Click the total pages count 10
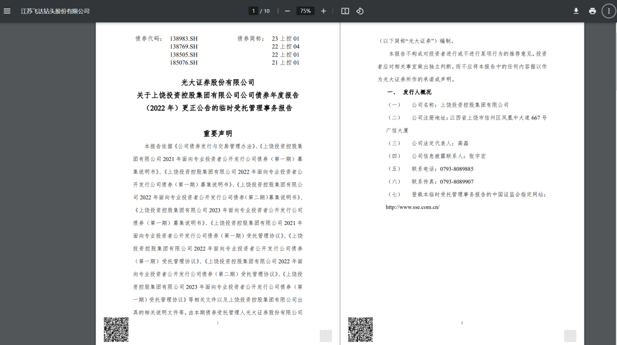 pos(267,11)
